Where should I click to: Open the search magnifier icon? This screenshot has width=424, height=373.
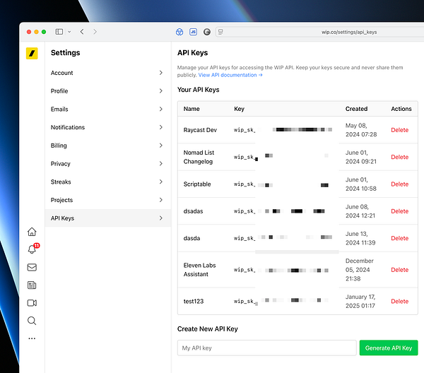pos(32,321)
